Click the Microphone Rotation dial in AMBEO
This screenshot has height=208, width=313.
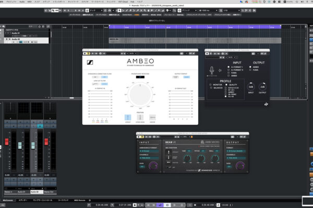point(140,95)
